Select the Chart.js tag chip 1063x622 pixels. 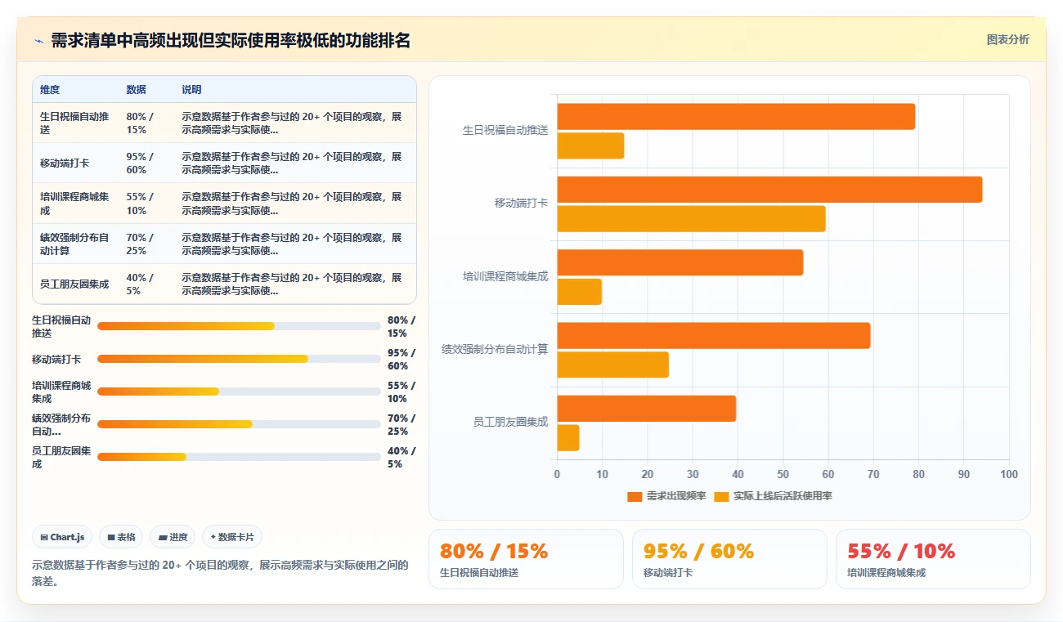coord(62,537)
